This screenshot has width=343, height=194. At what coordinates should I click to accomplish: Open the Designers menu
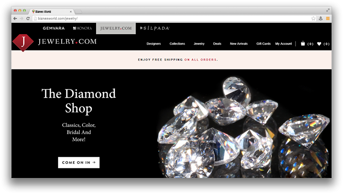154,44
